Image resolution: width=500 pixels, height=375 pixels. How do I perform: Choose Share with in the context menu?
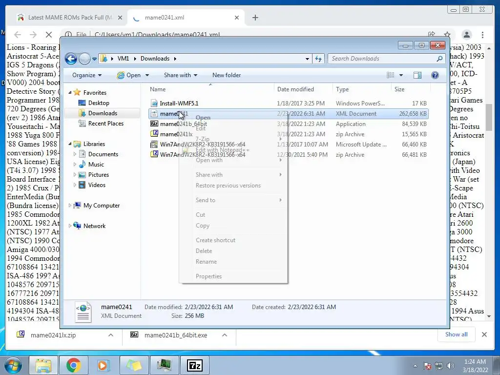[233, 175]
